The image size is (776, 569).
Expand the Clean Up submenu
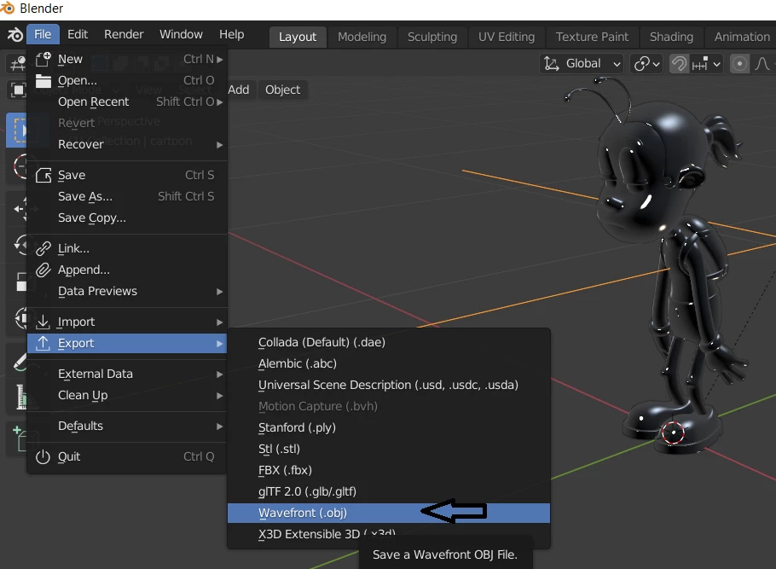click(x=127, y=395)
